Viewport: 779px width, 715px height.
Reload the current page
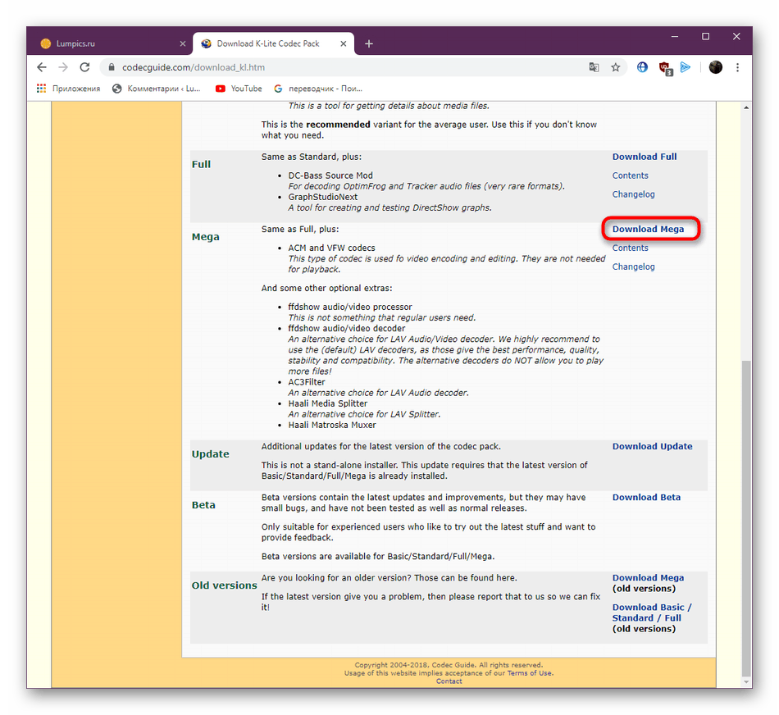click(85, 67)
